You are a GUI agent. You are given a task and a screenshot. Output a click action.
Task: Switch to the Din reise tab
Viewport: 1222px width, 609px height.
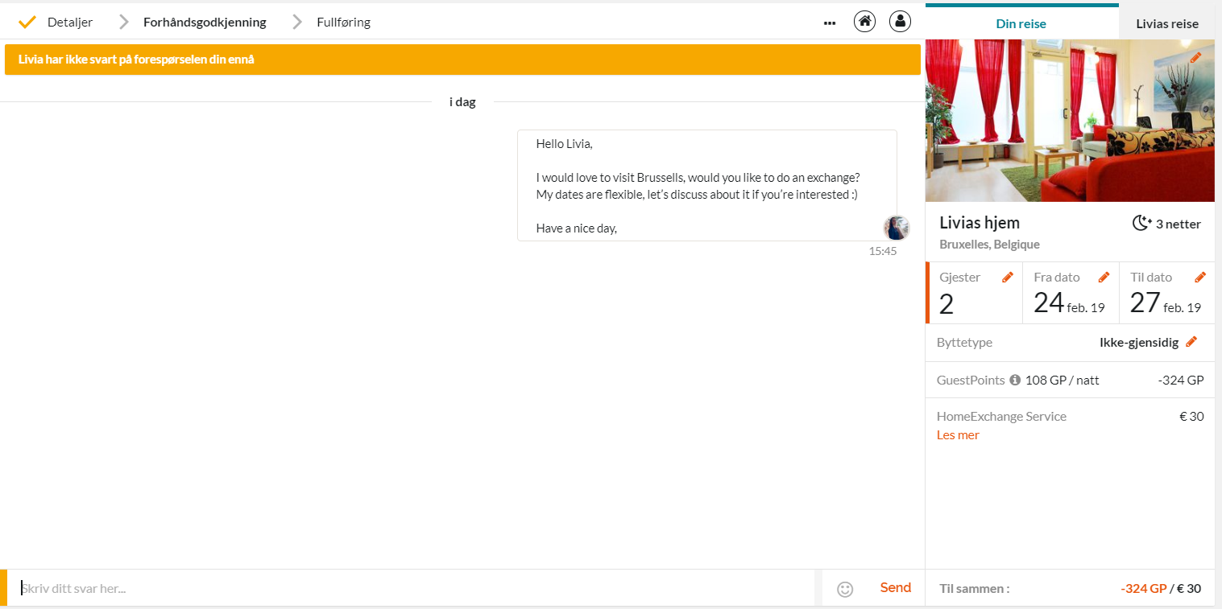1021,23
